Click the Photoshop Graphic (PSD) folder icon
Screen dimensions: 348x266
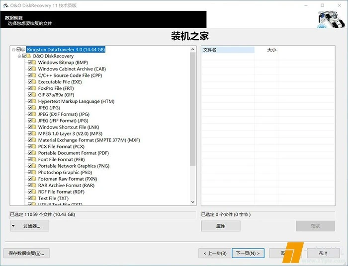pos(34,172)
